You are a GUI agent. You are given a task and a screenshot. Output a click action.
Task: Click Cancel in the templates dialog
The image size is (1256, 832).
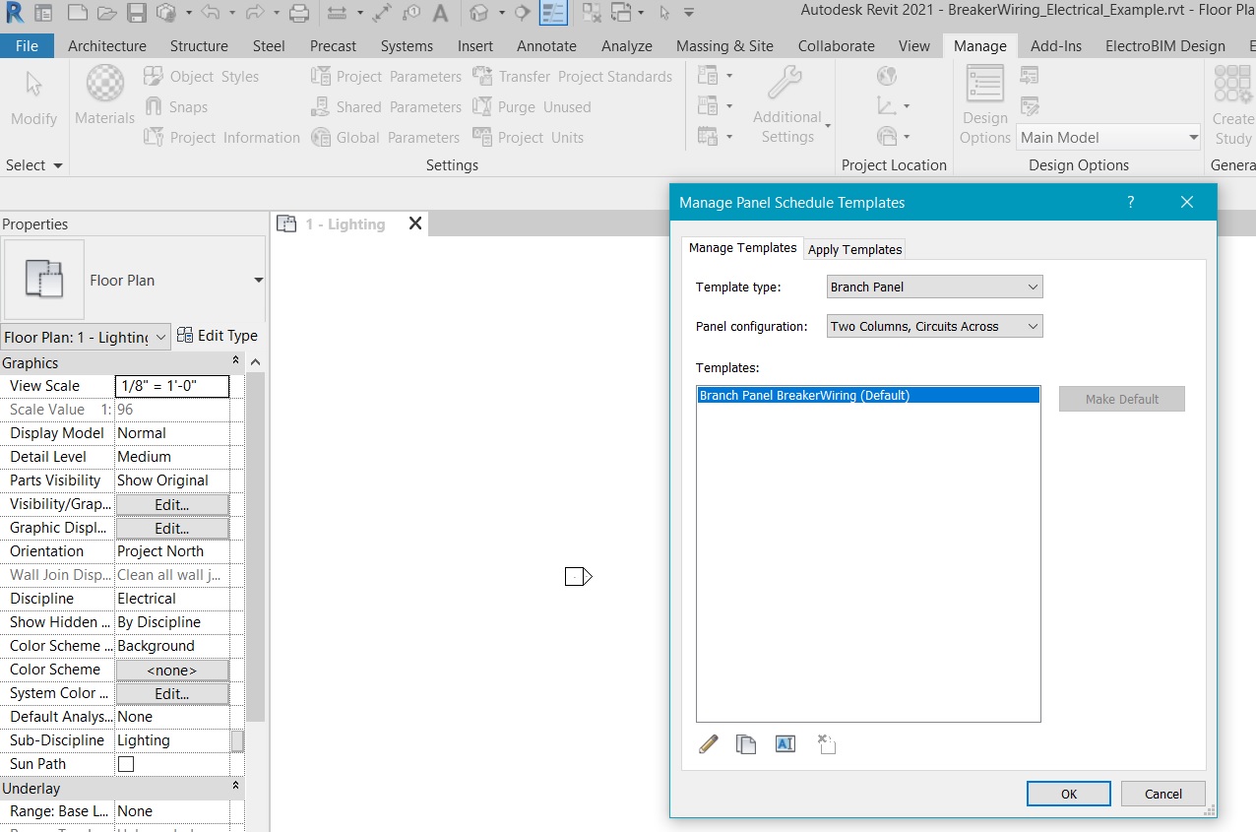[x=1162, y=794]
